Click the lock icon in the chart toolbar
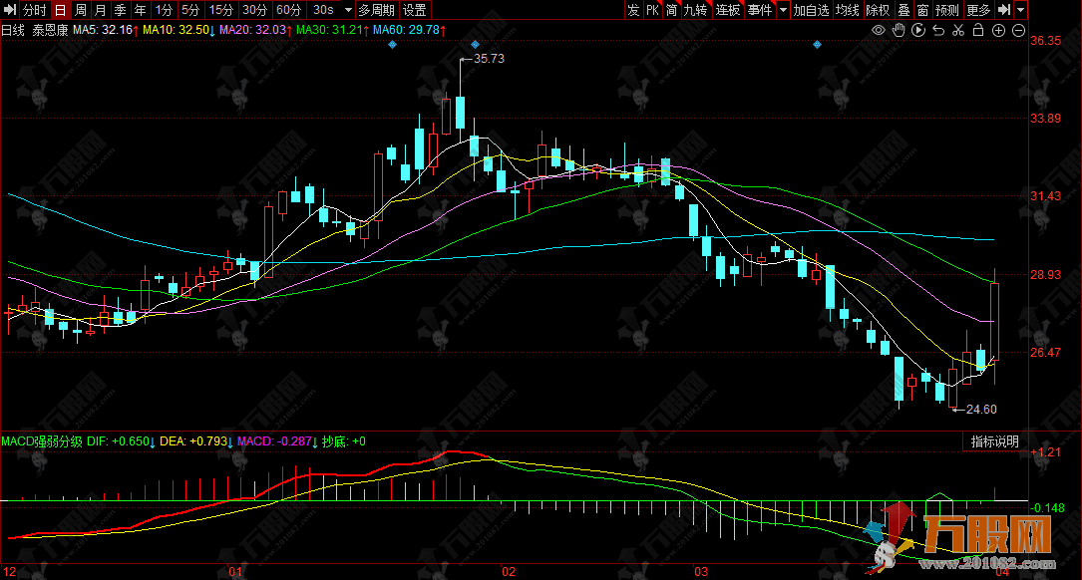 point(978,31)
